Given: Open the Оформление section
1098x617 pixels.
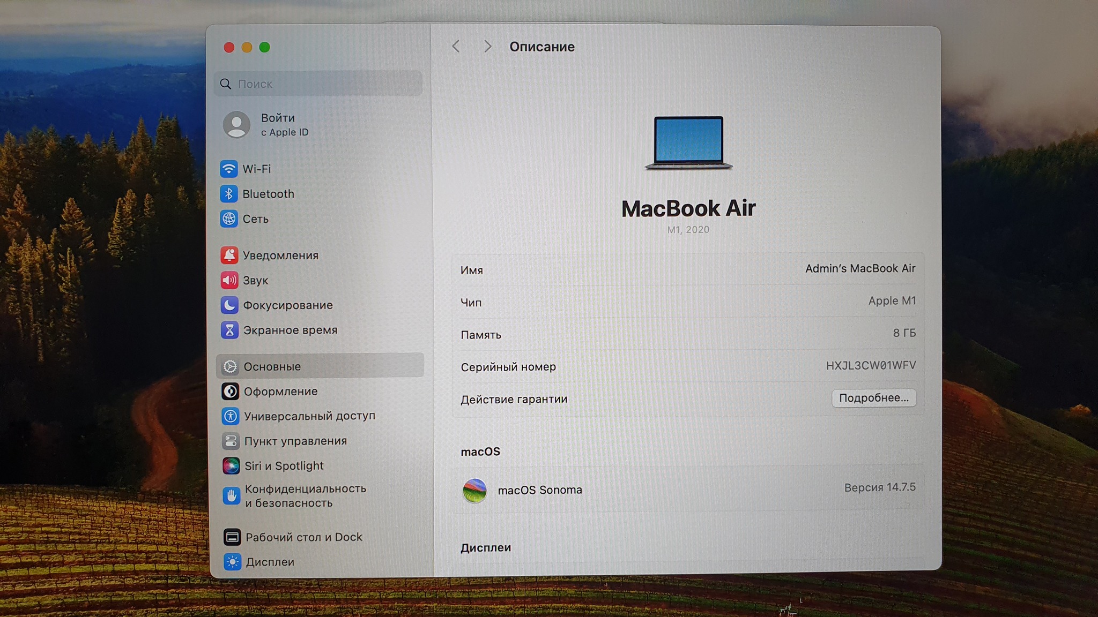Looking at the screenshot, I should (x=280, y=392).
